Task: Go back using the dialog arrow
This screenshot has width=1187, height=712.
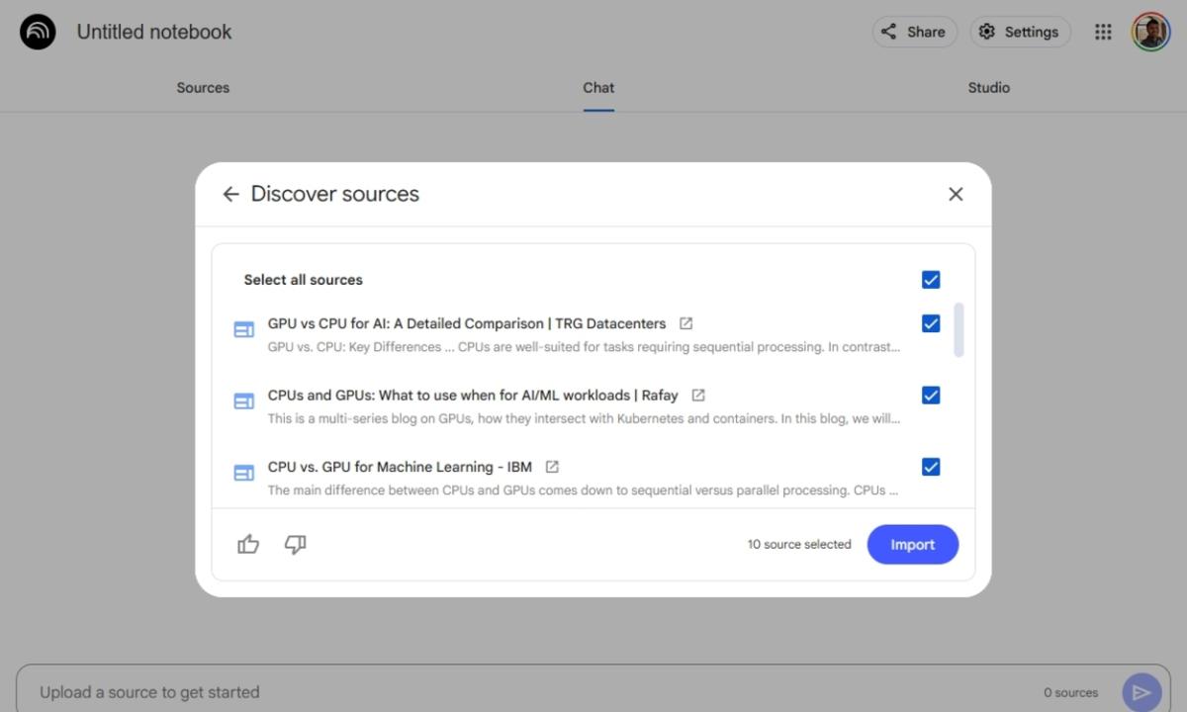Action: (x=230, y=194)
